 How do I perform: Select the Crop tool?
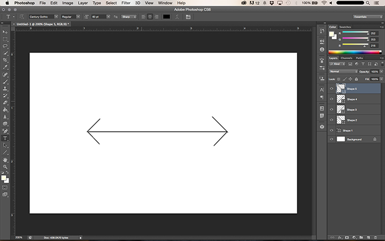(x=5, y=60)
